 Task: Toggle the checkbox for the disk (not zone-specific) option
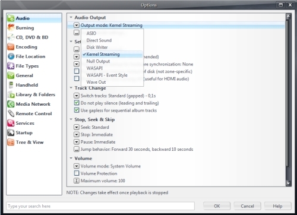click(77, 71)
